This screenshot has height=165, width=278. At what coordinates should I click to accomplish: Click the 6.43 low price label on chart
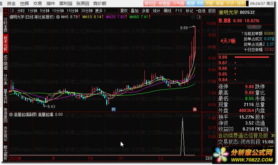coord(51,106)
